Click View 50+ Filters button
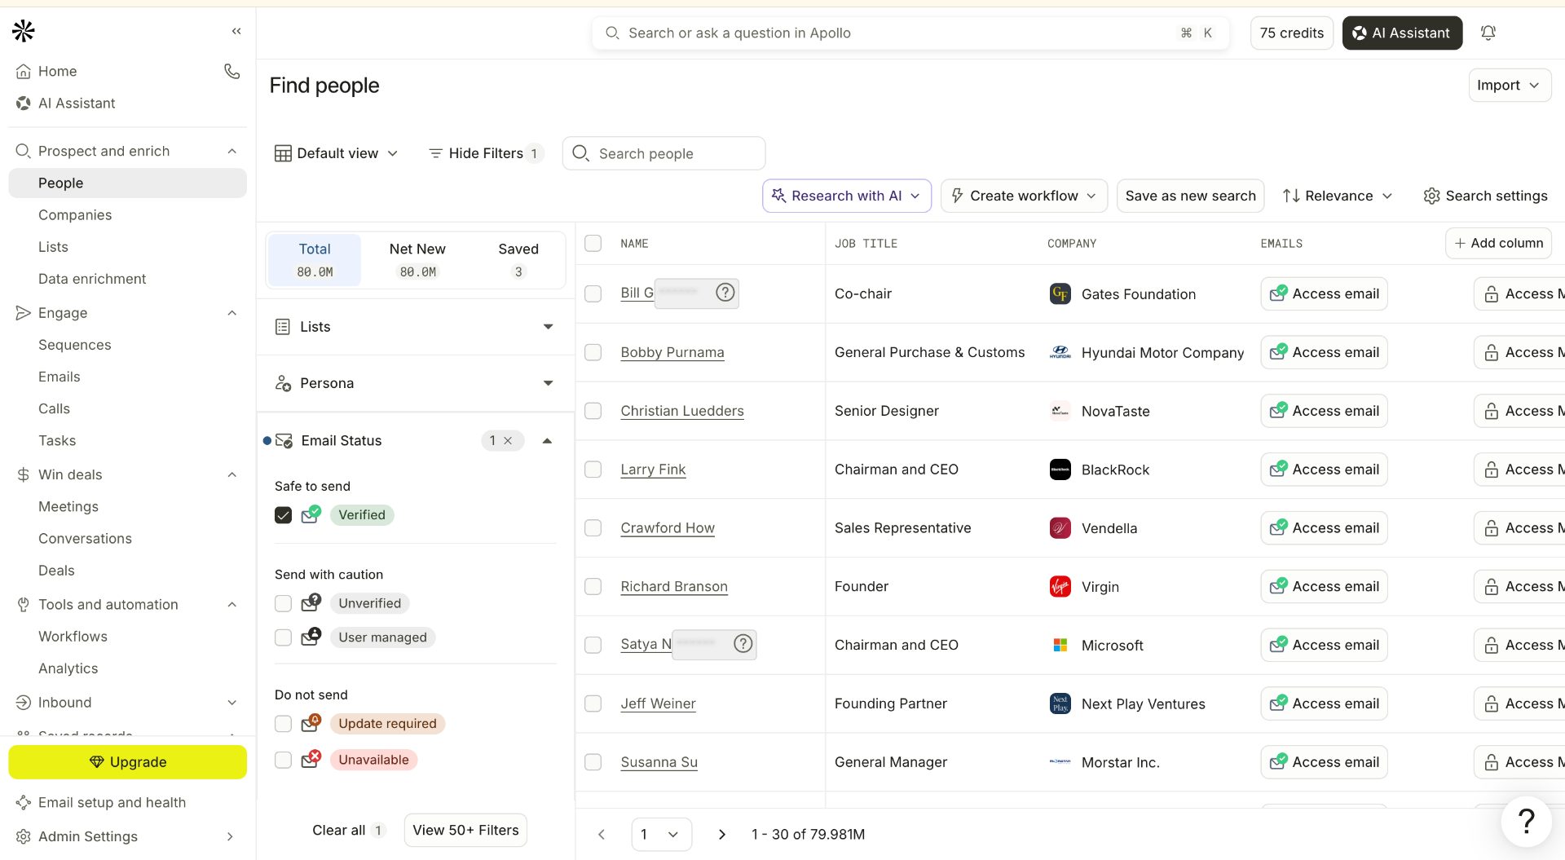Image resolution: width=1565 pixels, height=860 pixels. coord(465,830)
